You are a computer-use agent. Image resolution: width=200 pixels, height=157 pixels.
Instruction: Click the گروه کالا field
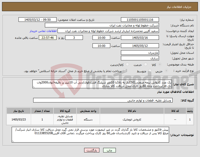103,100
